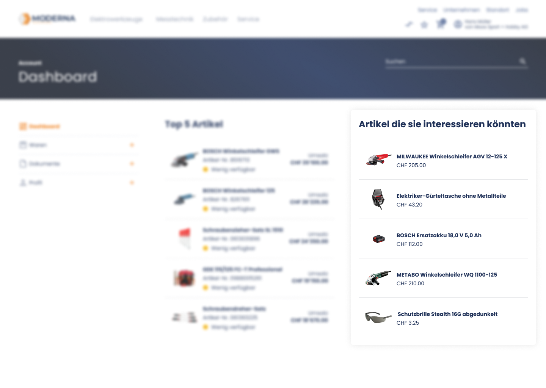The height and width of the screenshot is (388, 546).
Task: Open Elektriker-Gürteltasche ohne Metallteile link
Action: 451,196
